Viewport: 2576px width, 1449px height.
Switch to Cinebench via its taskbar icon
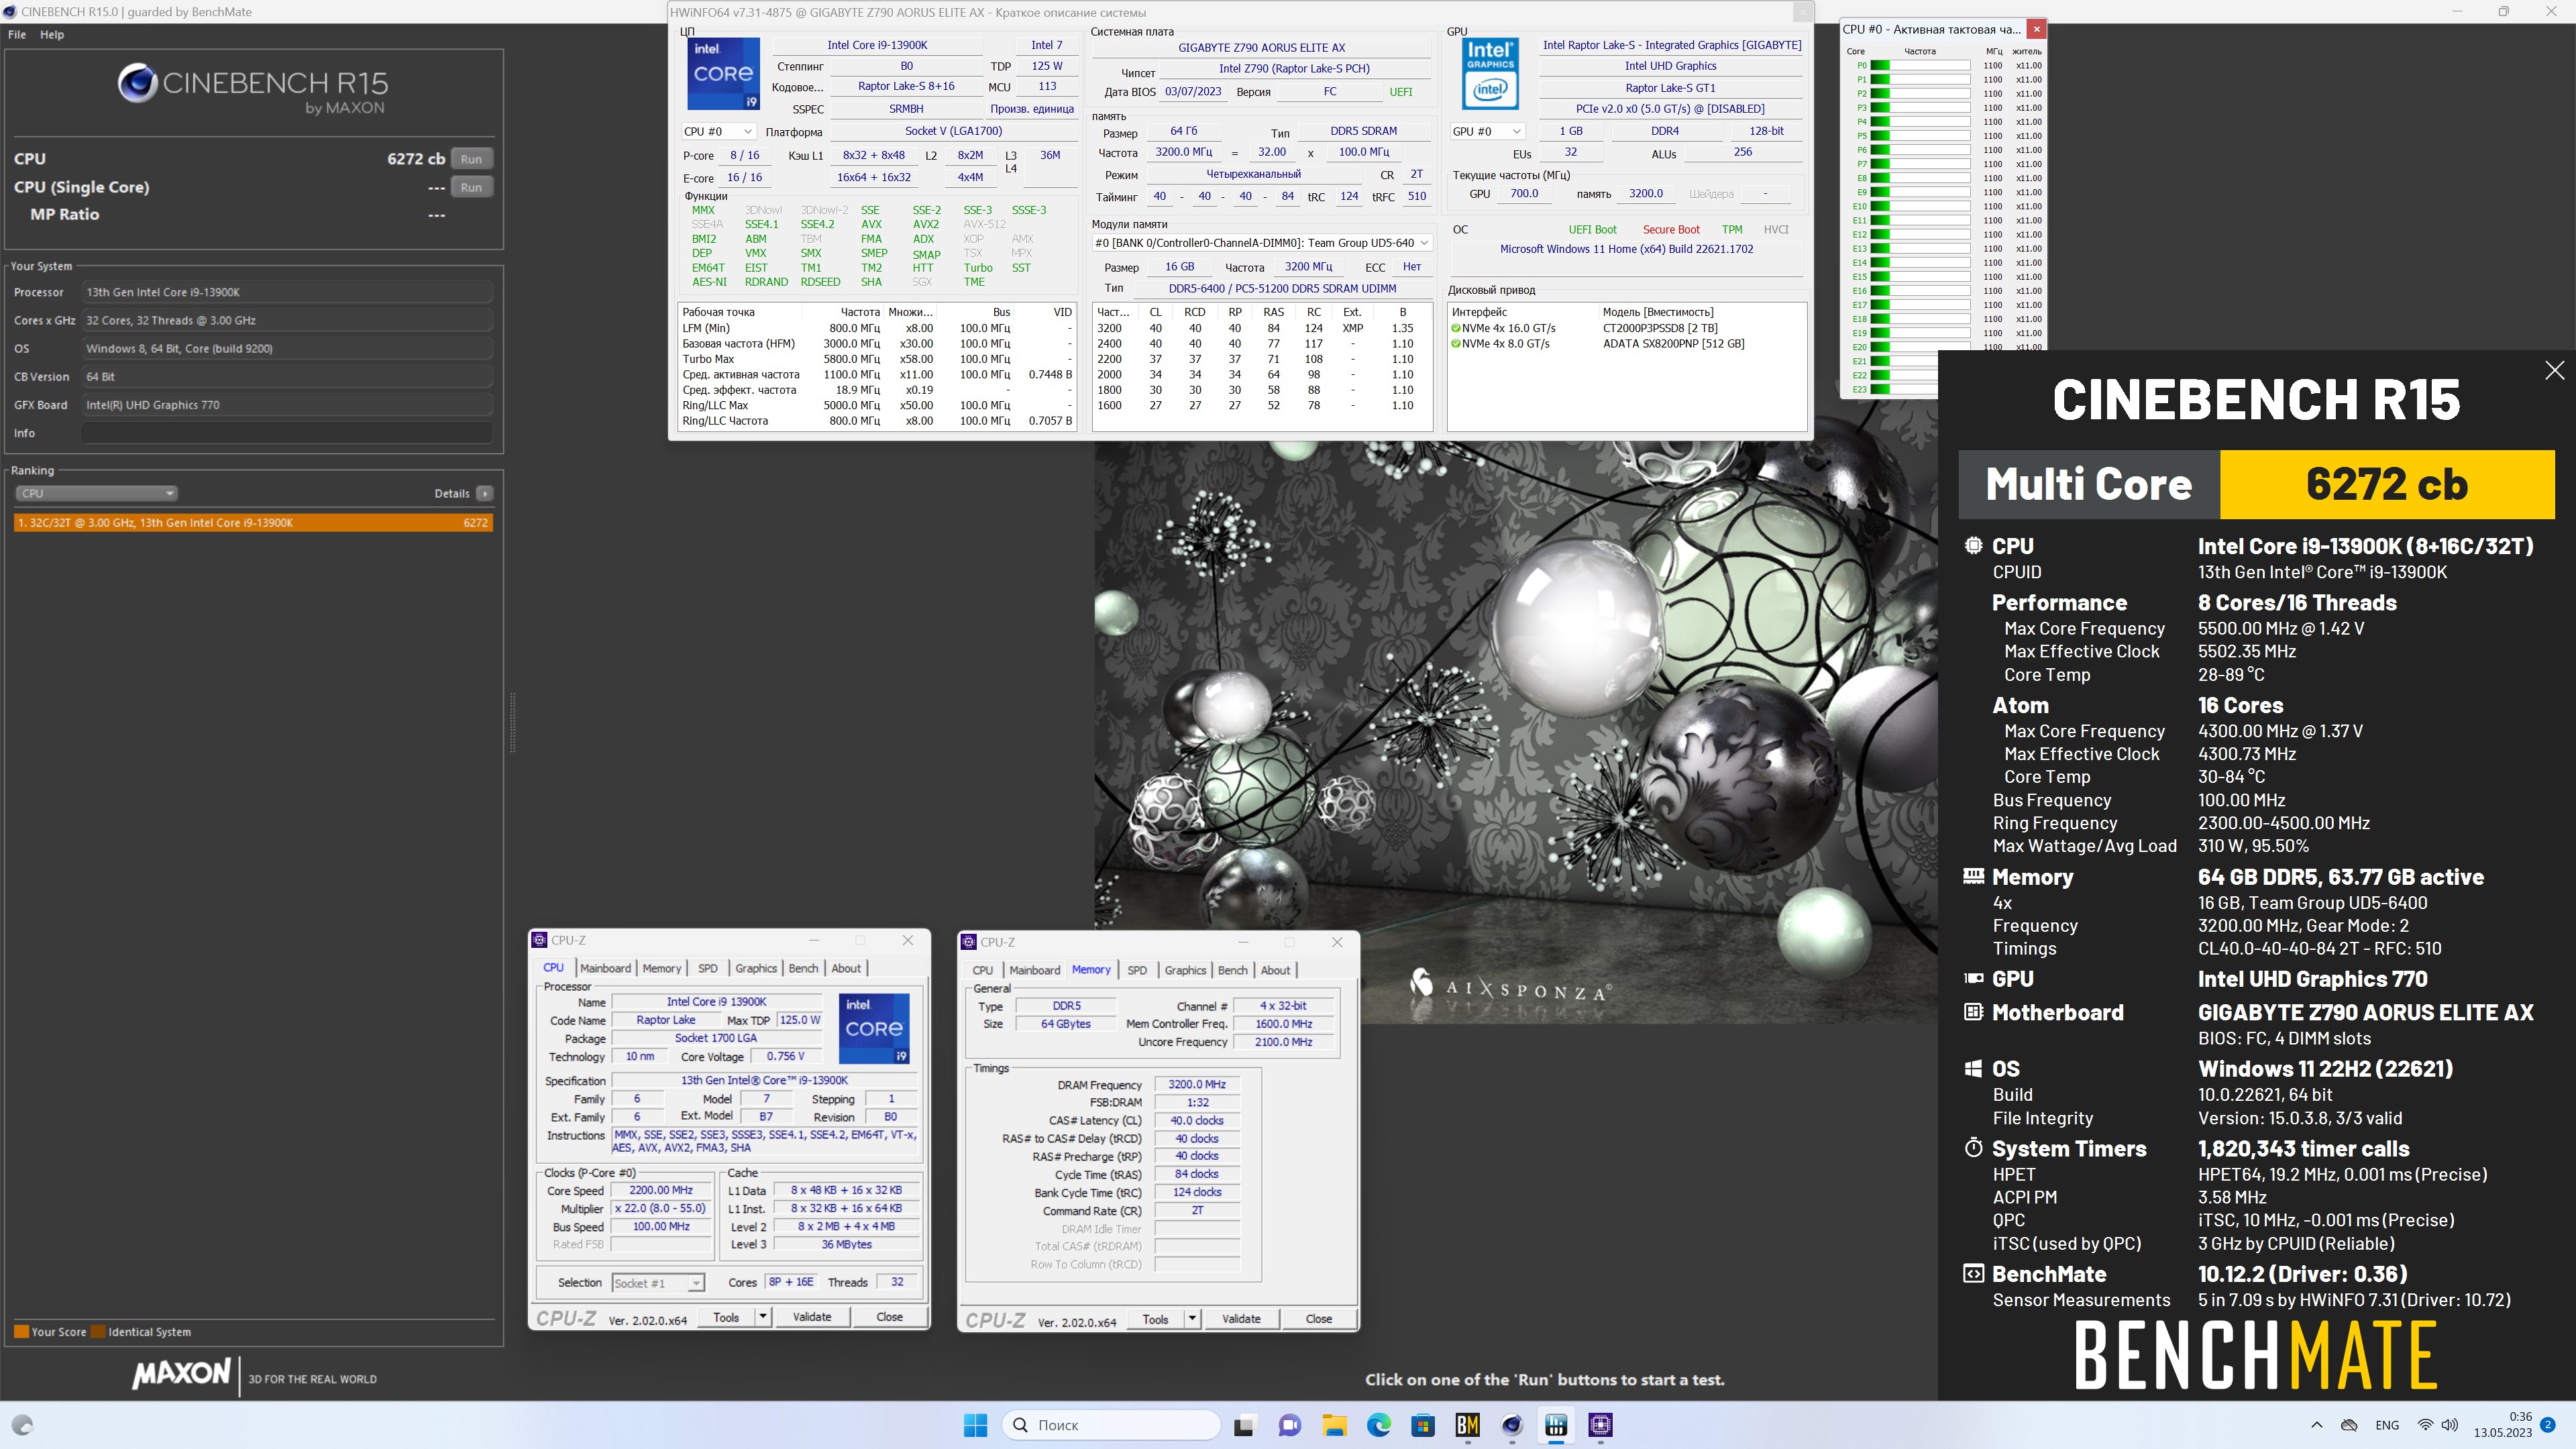pos(1512,1425)
